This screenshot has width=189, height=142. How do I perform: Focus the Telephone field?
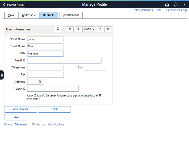[x=45, y=68]
